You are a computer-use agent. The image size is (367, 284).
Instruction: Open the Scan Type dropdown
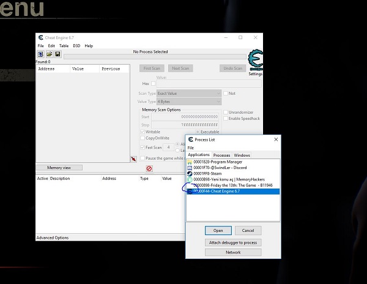[189, 94]
